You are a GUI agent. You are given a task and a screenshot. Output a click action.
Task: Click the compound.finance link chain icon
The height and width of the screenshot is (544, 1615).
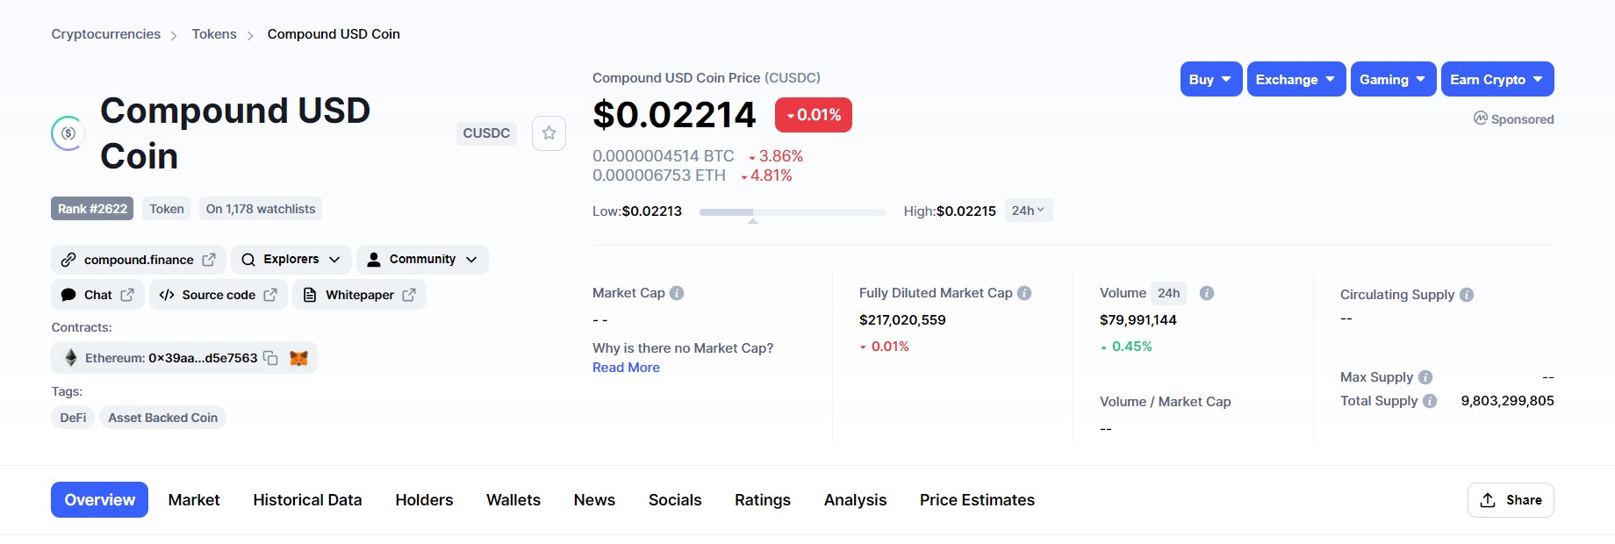68,260
